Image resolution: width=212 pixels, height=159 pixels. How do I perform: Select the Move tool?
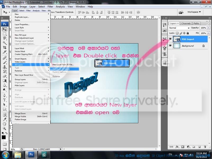point(4,29)
